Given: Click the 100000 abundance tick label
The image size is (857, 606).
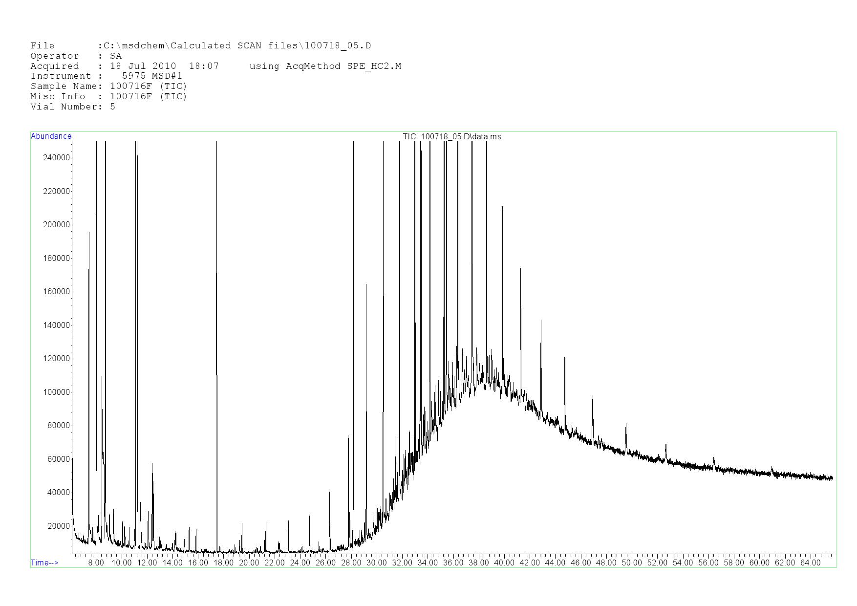Looking at the screenshot, I should 57,392.
